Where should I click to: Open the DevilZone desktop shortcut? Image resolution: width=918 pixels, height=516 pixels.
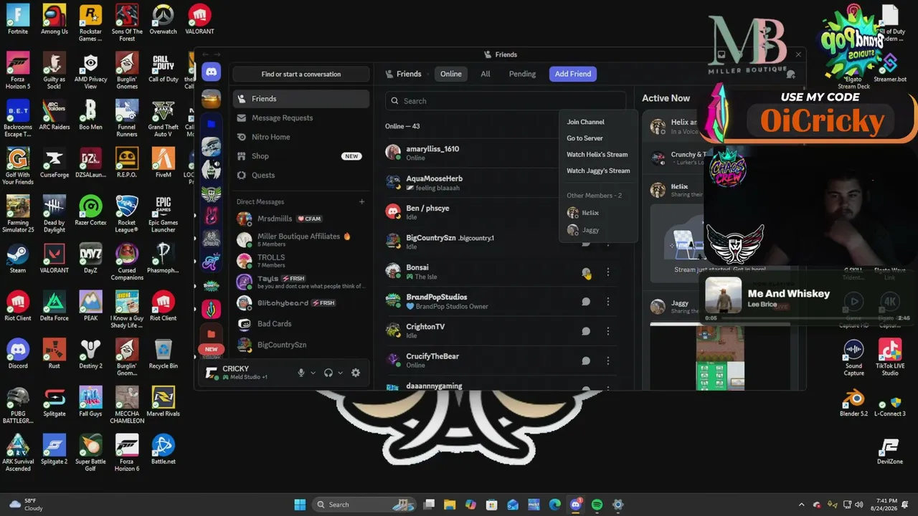[890, 451]
